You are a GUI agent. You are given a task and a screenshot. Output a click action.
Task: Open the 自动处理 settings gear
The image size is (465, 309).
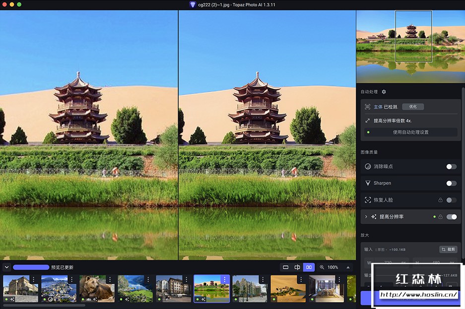[384, 92]
